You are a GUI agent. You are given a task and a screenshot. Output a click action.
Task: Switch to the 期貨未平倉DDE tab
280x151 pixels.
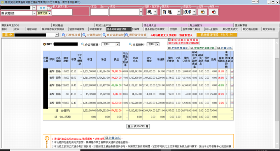tap(26, 25)
